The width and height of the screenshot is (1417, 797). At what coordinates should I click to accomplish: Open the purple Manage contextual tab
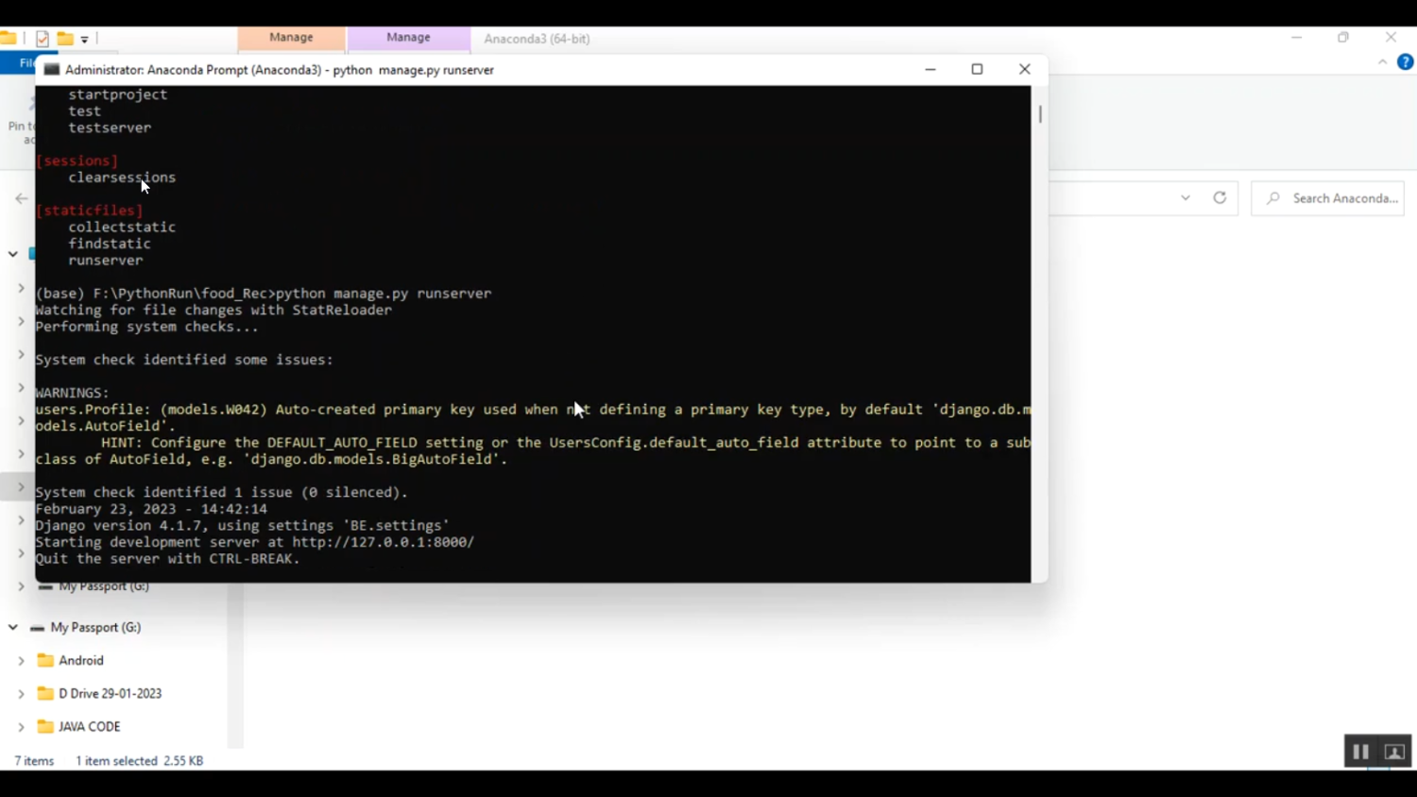coord(408,38)
